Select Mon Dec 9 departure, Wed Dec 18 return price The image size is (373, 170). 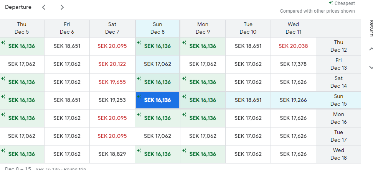pos(203,154)
